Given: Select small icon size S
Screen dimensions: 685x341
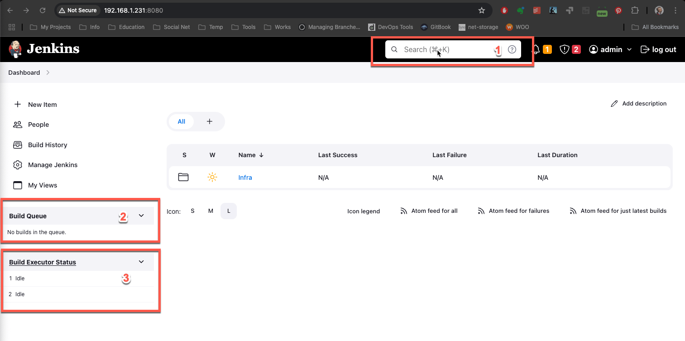Looking at the screenshot, I should coord(192,211).
